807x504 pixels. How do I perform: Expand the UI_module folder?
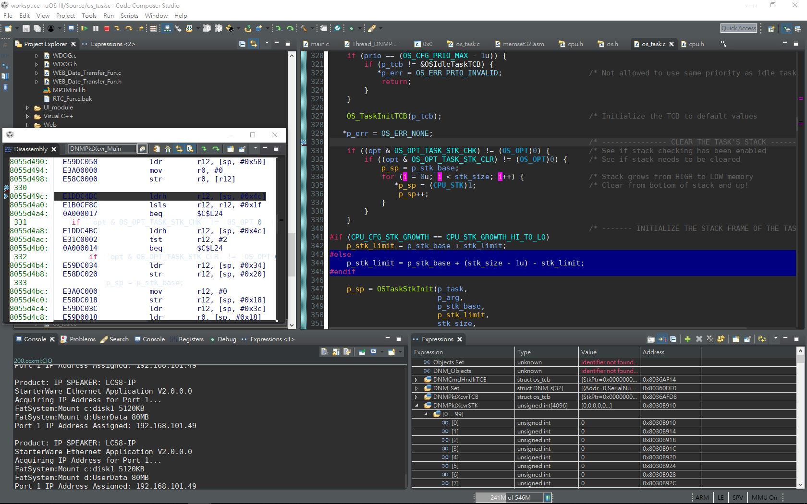tap(28, 108)
